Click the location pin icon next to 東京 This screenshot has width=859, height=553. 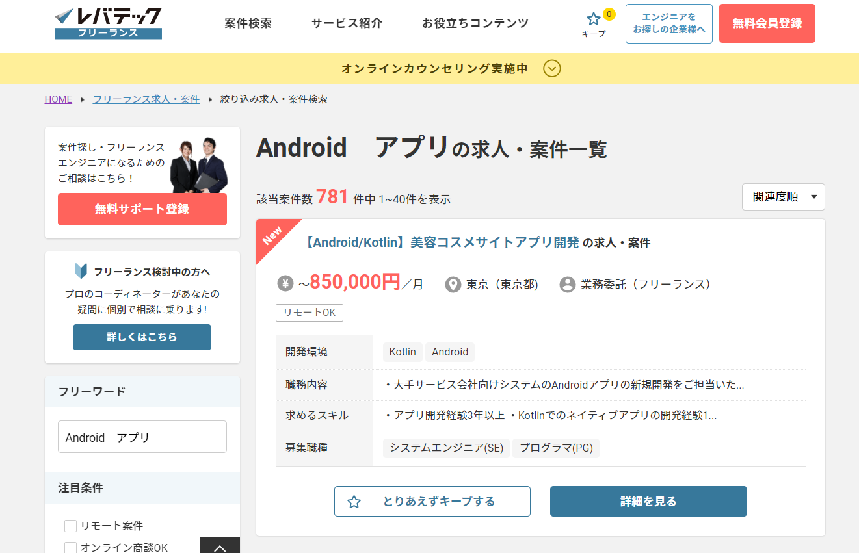point(453,285)
